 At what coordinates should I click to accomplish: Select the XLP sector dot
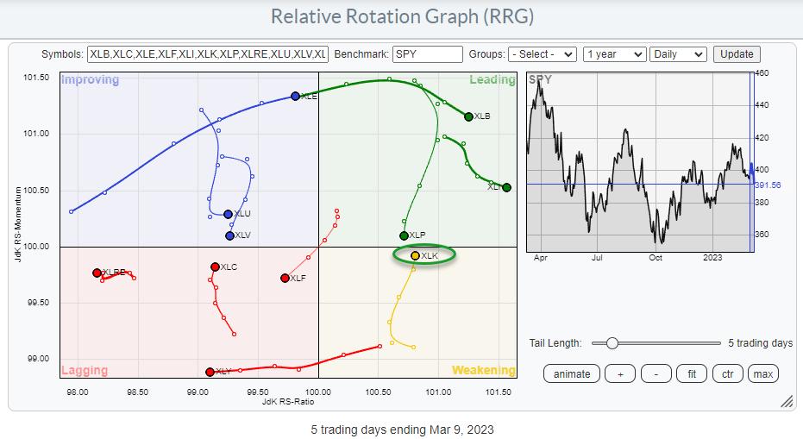pos(404,235)
